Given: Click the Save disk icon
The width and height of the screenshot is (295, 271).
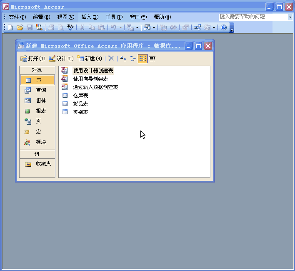Looking at the screenshot, I should (29, 27).
